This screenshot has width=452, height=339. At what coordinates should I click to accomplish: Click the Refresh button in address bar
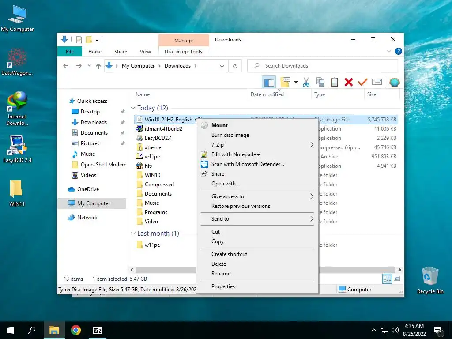235,66
